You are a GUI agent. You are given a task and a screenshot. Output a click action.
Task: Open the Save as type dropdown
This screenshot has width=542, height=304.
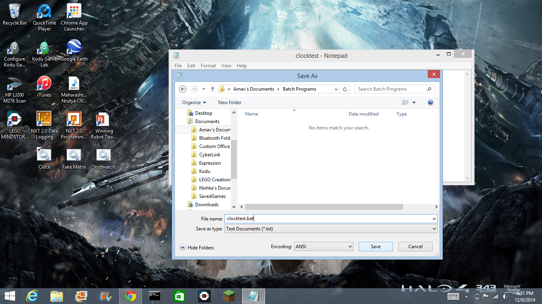(x=331, y=228)
